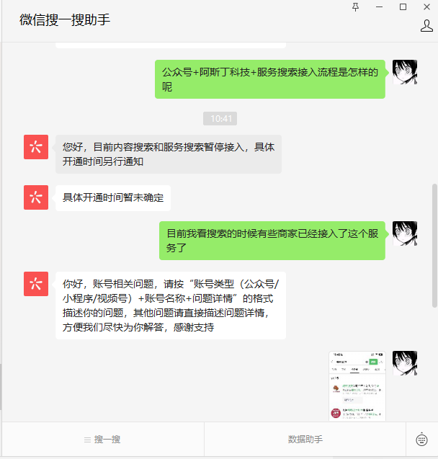Click the green 公众号+阿斯丁科技 message bubble
Screen dimensions: 438x459
(269, 79)
